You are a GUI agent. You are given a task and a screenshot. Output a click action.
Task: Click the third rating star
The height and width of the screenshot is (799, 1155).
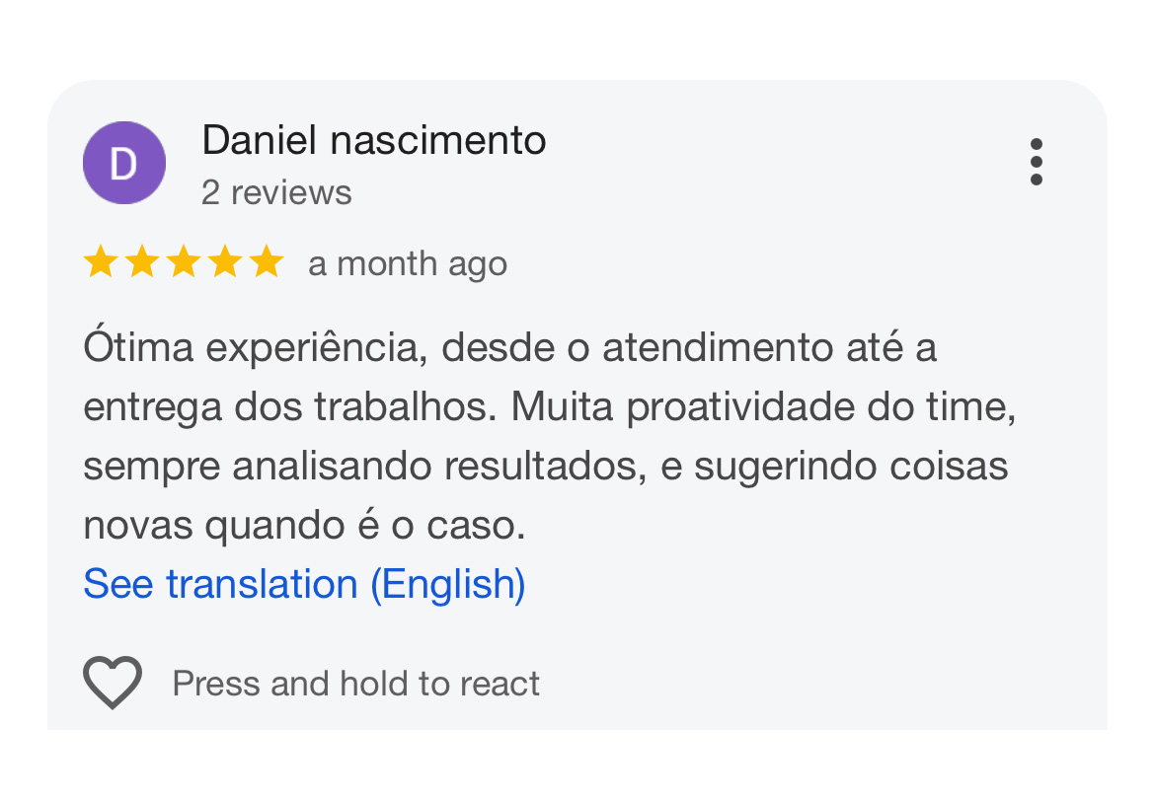pos(183,263)
